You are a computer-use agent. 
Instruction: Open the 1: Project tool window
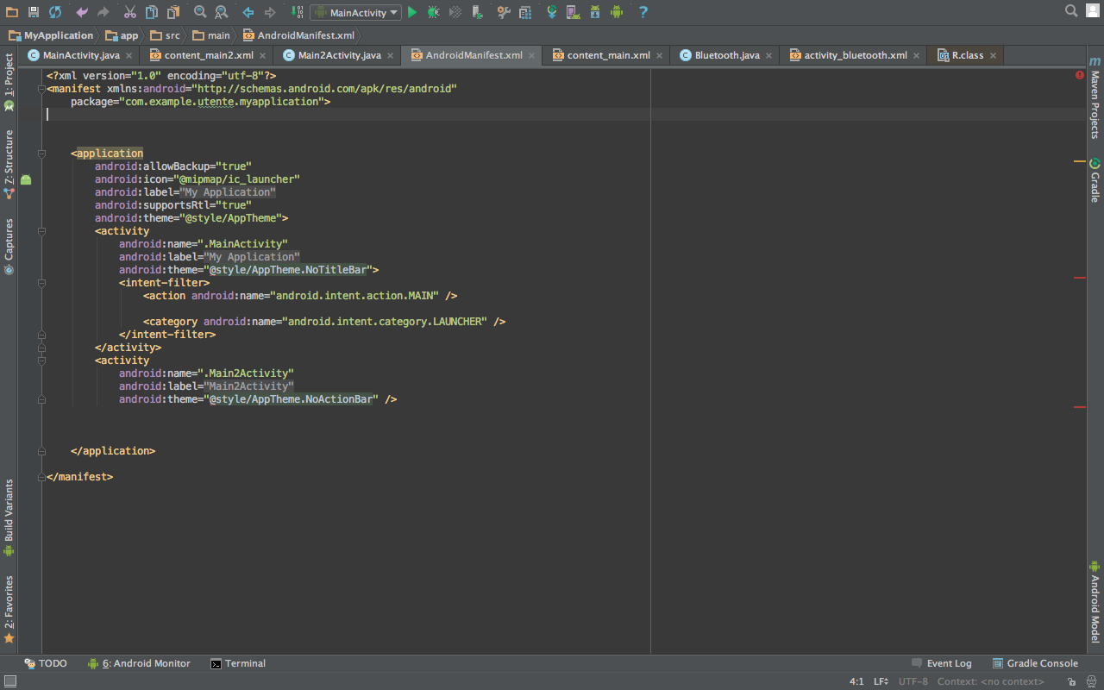(x=9, y=82)
